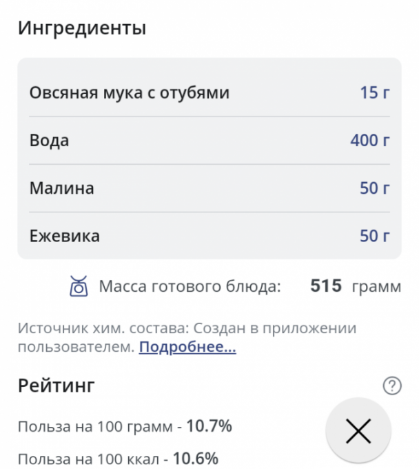Click the Ингредиенты section heading
The height and width of the screenshot is (469, 419).
tap(81, 29)
